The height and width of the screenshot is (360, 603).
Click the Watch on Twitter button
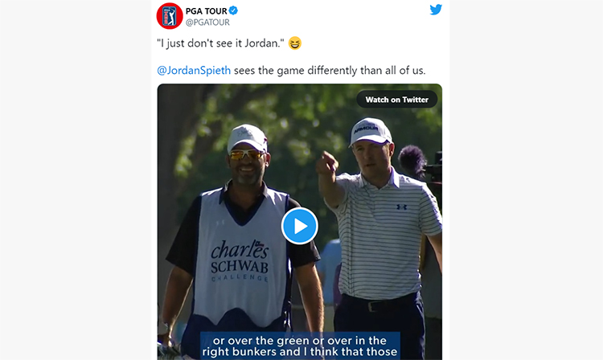(397, 100)
